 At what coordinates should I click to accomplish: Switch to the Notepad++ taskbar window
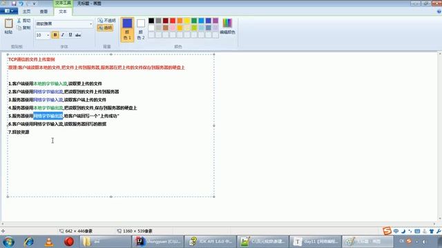[x=263, y=242]
